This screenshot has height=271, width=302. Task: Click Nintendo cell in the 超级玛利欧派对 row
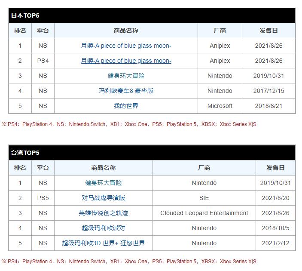click(204, 228)
